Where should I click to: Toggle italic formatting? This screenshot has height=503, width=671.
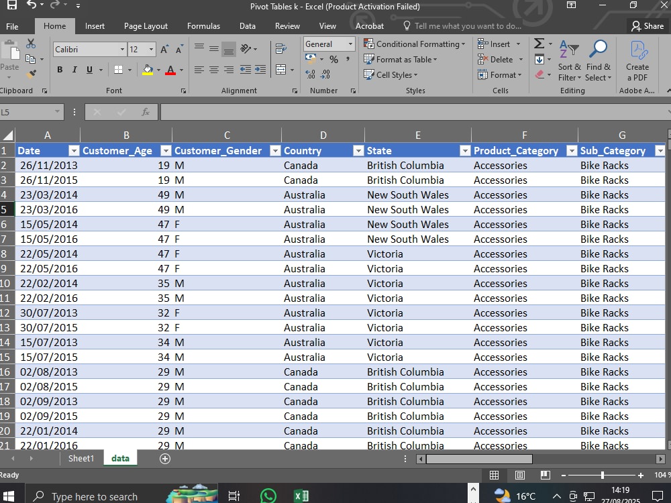(74, 70)
